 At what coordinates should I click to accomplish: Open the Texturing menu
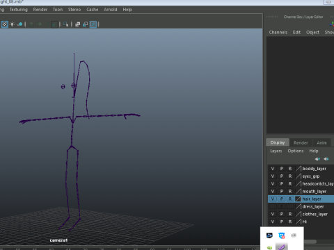coord(19,10)
